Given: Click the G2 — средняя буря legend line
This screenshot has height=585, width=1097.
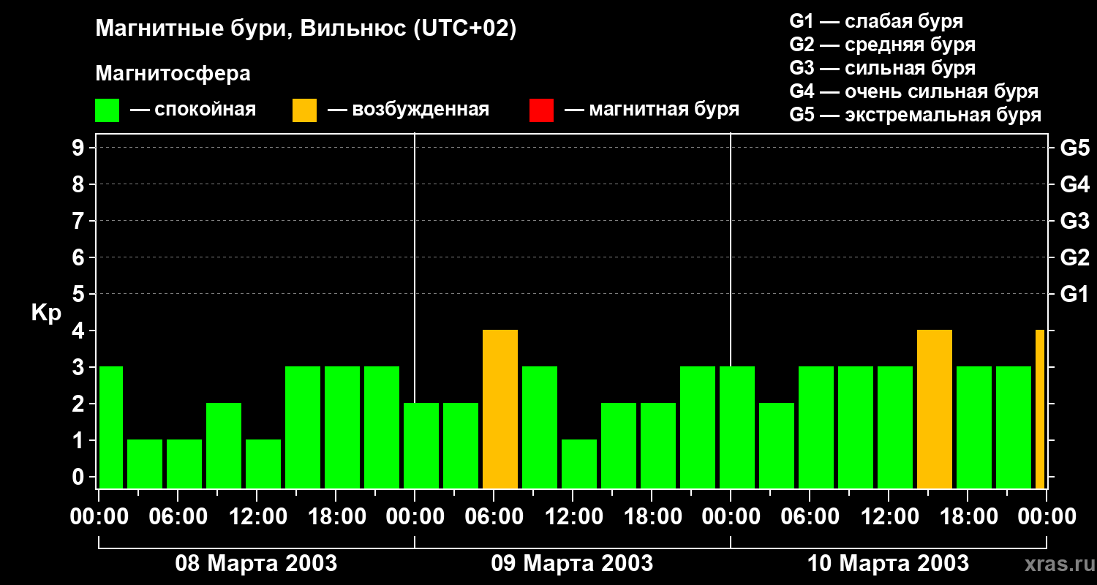Looking at the screenshot, I should 883,45.
